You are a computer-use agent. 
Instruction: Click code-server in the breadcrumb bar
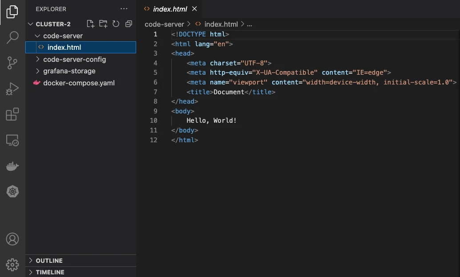164,24
